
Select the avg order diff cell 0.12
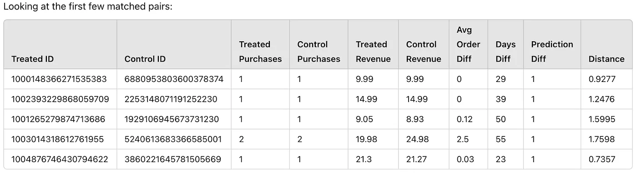point(464,120)
